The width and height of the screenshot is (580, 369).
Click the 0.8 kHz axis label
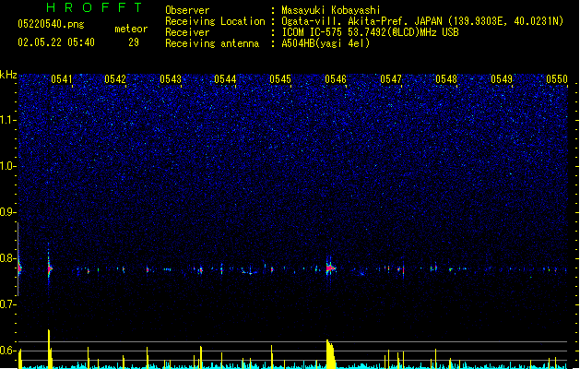pyautogui.click(x=8, y=258)
